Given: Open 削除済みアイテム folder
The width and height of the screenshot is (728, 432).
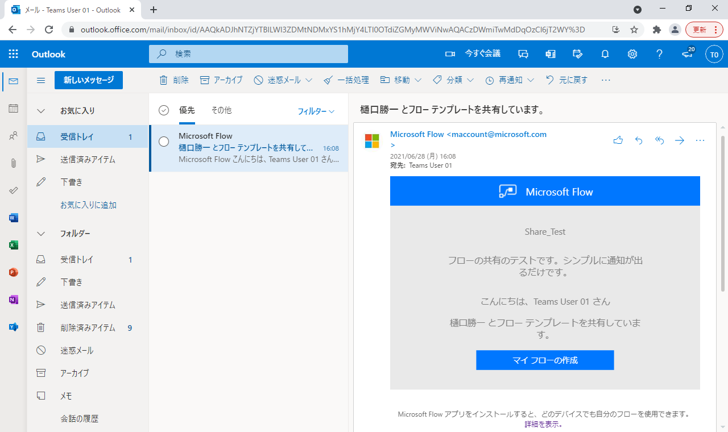Looking at the screenshot, I should 88,328.
